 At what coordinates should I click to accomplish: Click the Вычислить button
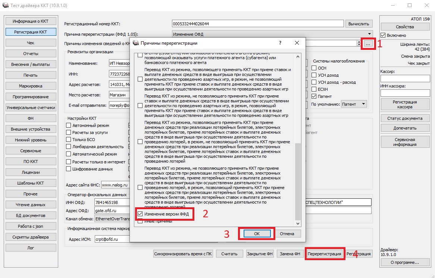(x=359, y=24)
